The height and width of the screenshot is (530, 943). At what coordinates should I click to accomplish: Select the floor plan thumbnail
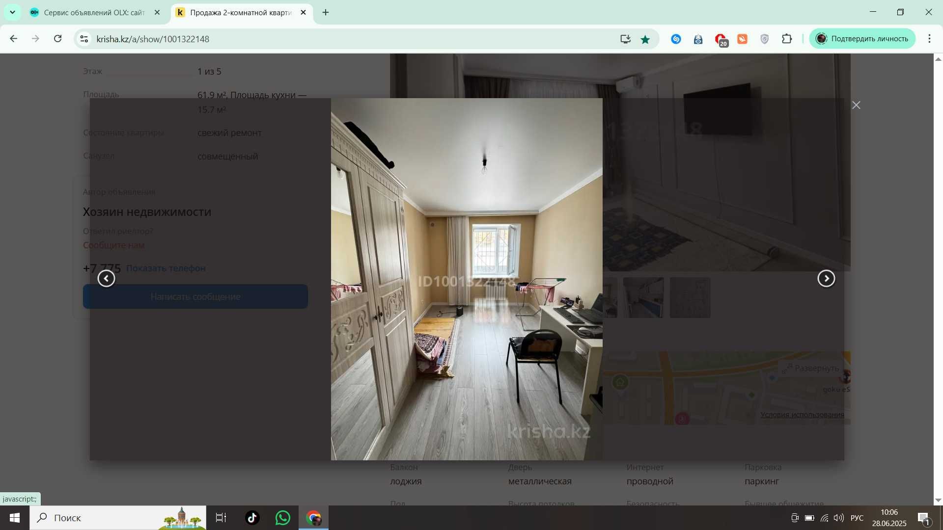tap(690, 297)
